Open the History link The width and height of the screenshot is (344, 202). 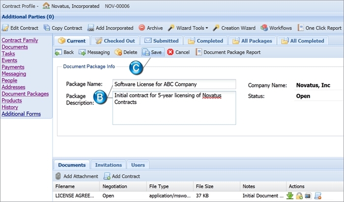coord(10,107)
